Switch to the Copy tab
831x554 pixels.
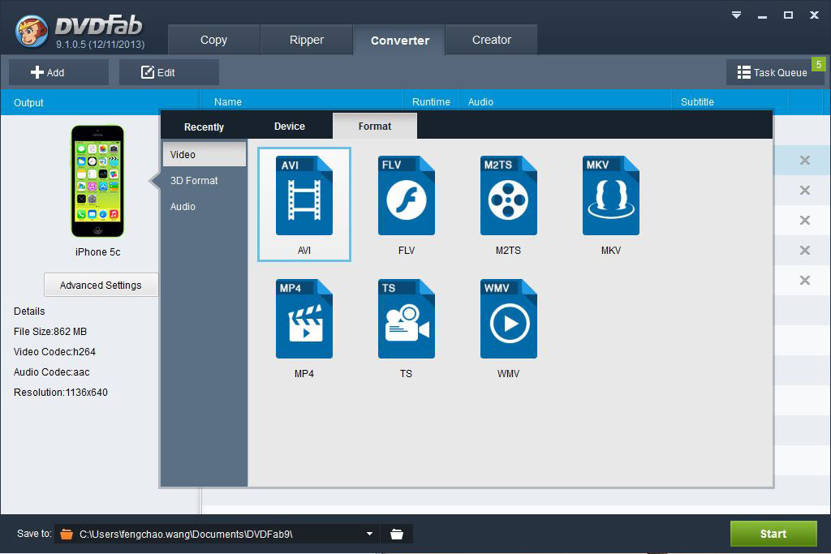(x=213, y=40)
